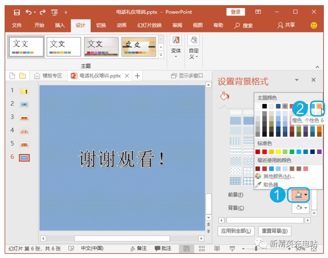Click 显示多窗口 button
Image resolution: width=328 pixels, height=258 pixels.
tap(187, 76)
